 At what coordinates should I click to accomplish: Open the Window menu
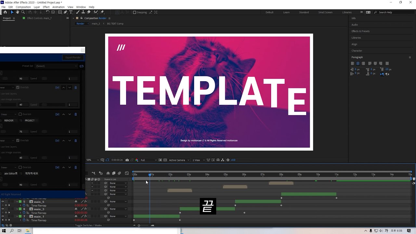(x=81, y=7)
